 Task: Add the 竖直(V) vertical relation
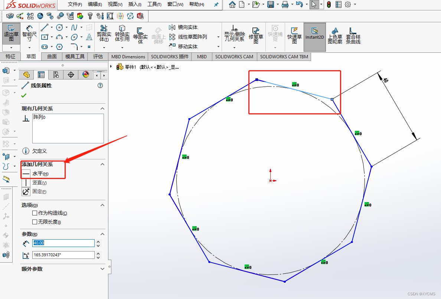(34, 183)
